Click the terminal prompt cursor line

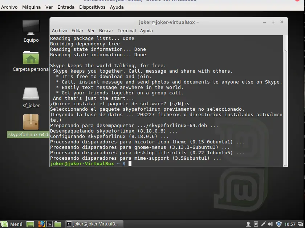click(x=91, y=164)
